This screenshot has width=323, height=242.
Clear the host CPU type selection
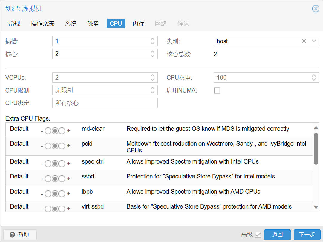tap(304, 41)
